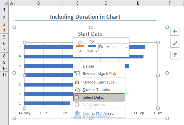Click the Start Date chart title
The image size is (184, 125).
pos(90,34)
